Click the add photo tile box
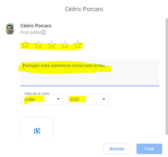Screen dimensions: 168x157 [37, 128]
